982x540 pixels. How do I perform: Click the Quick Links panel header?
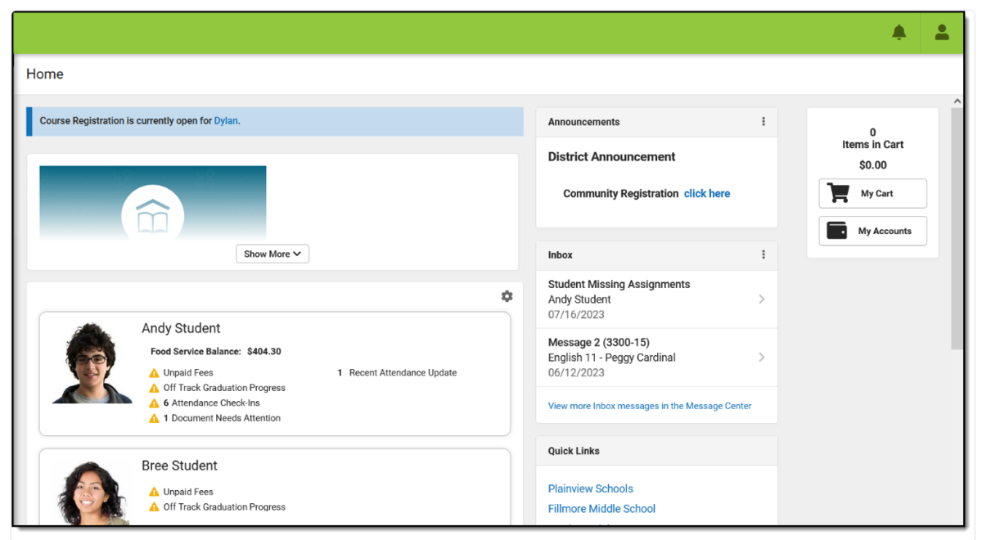pos(656,451)
